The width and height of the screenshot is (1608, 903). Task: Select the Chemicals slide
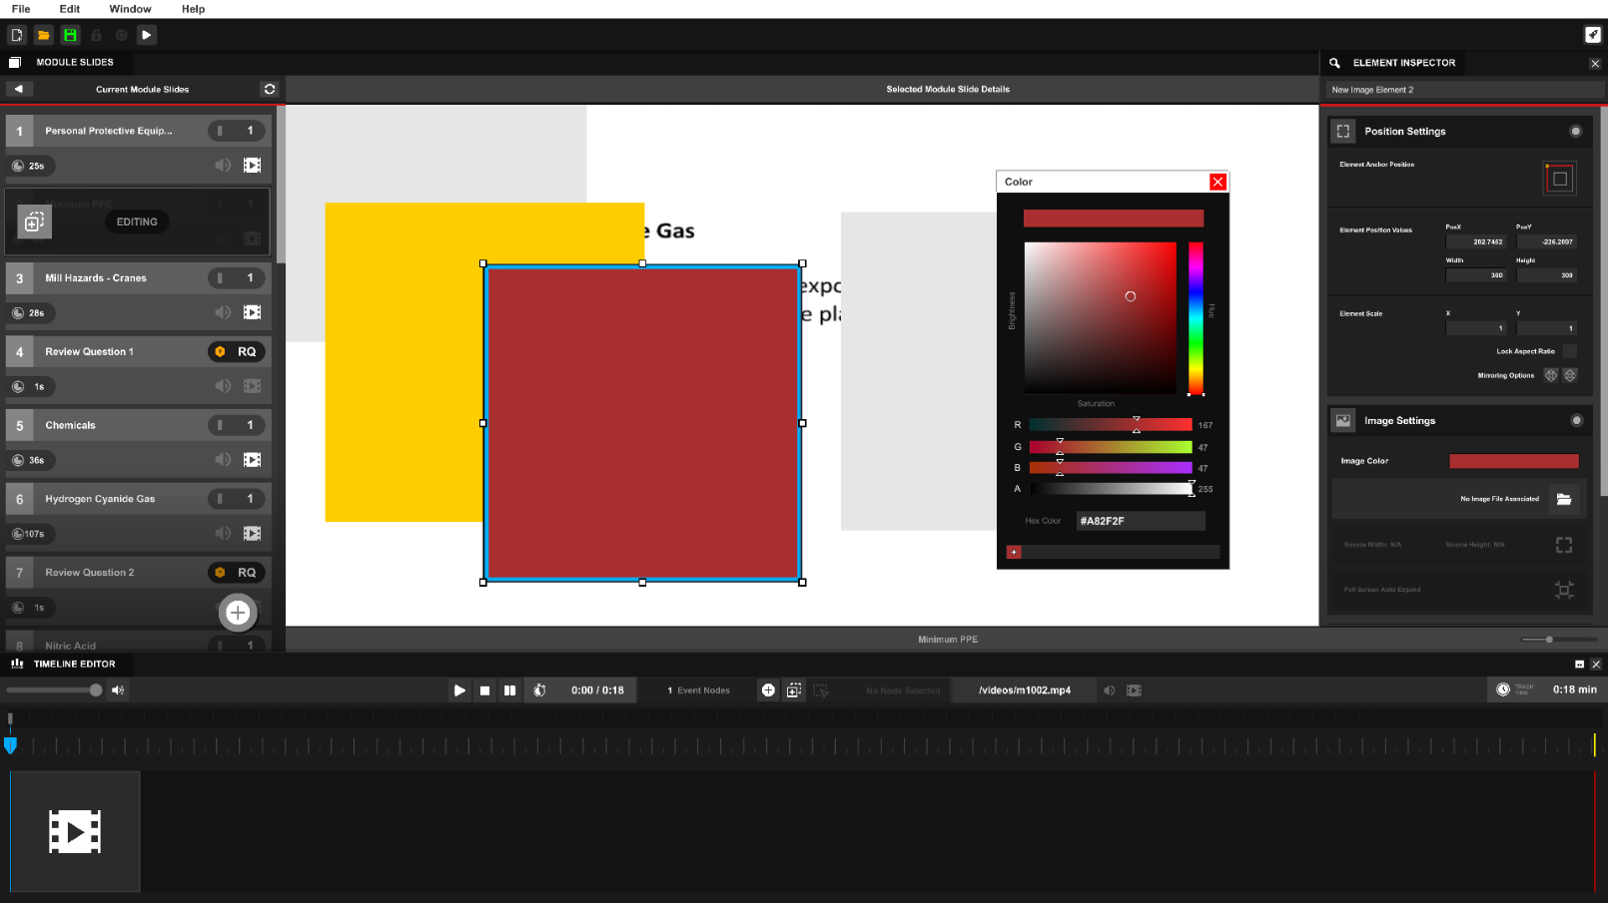[120, 425]
